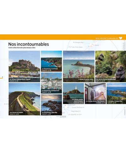Viewport: 126px width, 164px height.
Task: Click the page number 4 at left margin
Action: (2, 77)
